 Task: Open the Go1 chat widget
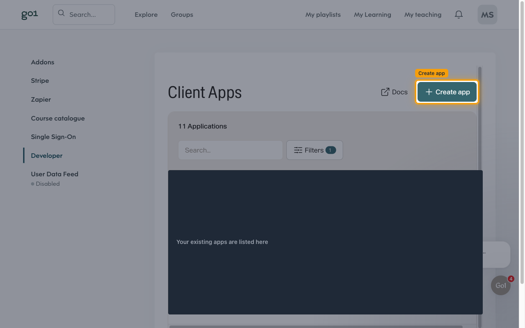tap(501, 285)
